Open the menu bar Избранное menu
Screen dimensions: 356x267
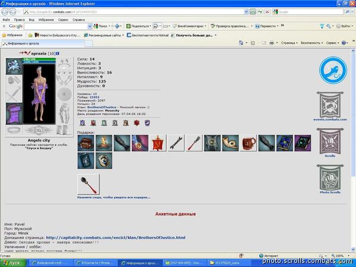coord(46,20)
